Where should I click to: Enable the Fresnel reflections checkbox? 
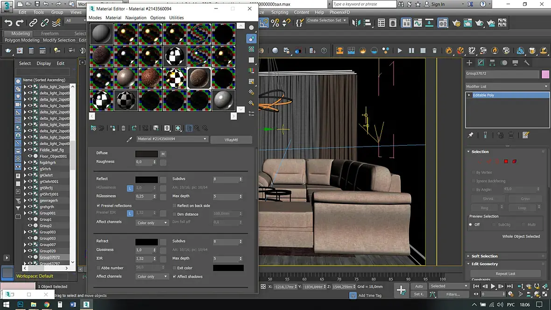99,205
